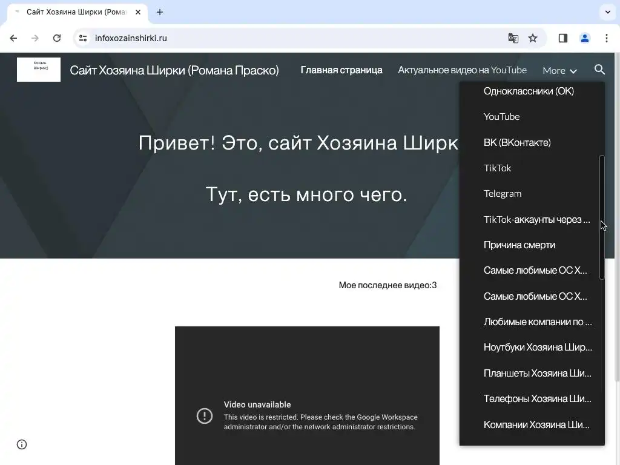Open Любимые компании по ... entry
The height and width of the screenshot is (465, 620).
[538, 322]
